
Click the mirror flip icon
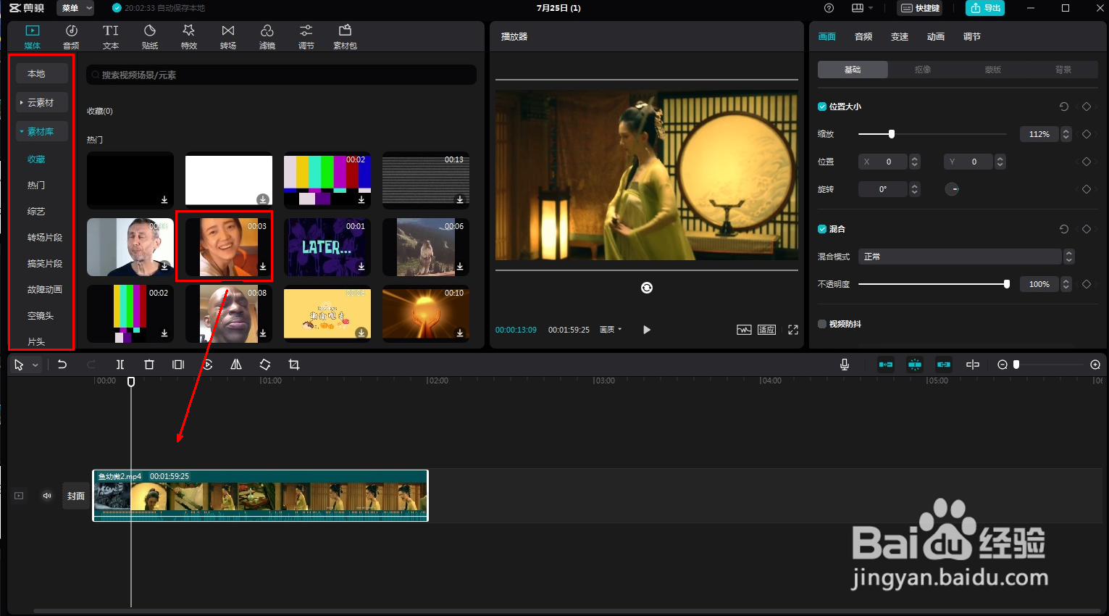pos(236,365)
